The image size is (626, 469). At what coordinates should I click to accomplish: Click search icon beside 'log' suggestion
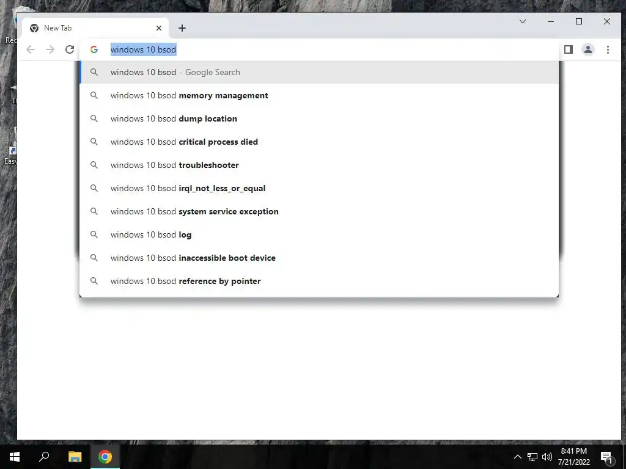(94, 234)
